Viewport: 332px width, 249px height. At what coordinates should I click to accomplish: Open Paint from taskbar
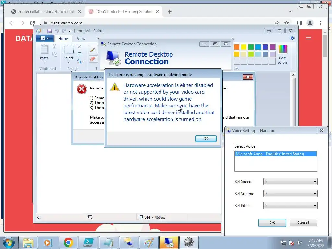[x=148, y=243]
